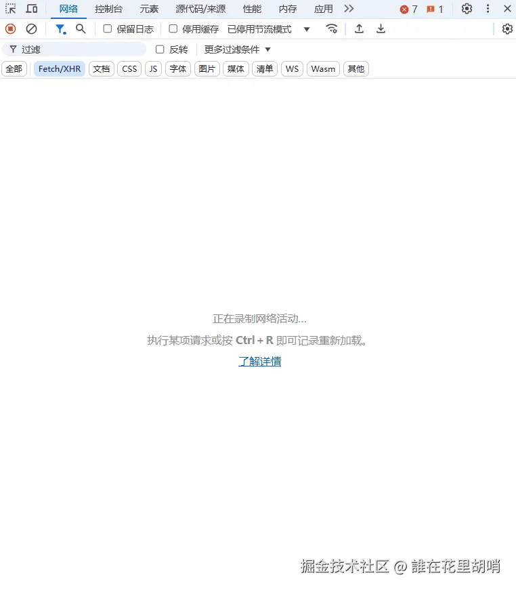This screenshot has height=590, width=516.
Task: Switch to the 性能 tab
Action: (x=252, y=9)
